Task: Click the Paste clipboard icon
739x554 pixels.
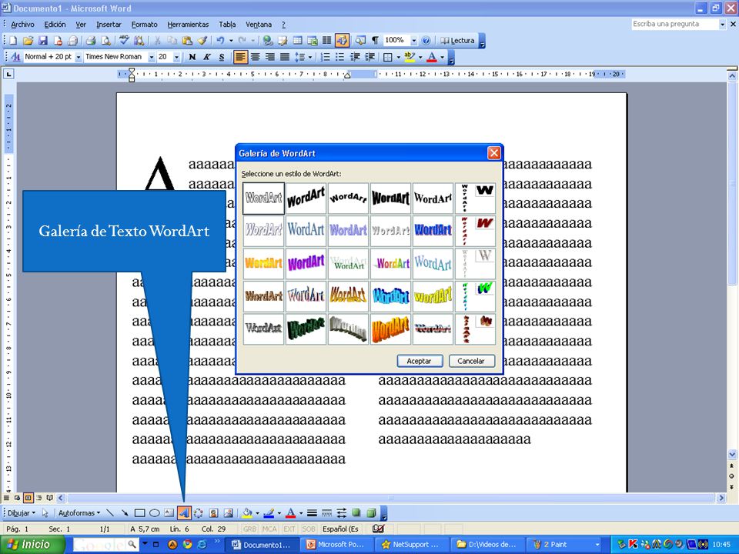Action: 187,41
